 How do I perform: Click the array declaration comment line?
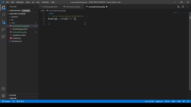(68, 16)
